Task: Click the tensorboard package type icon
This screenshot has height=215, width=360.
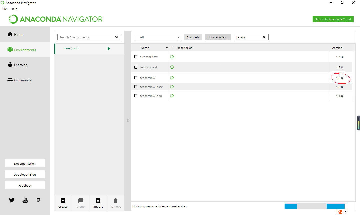Action: (172, 67)
